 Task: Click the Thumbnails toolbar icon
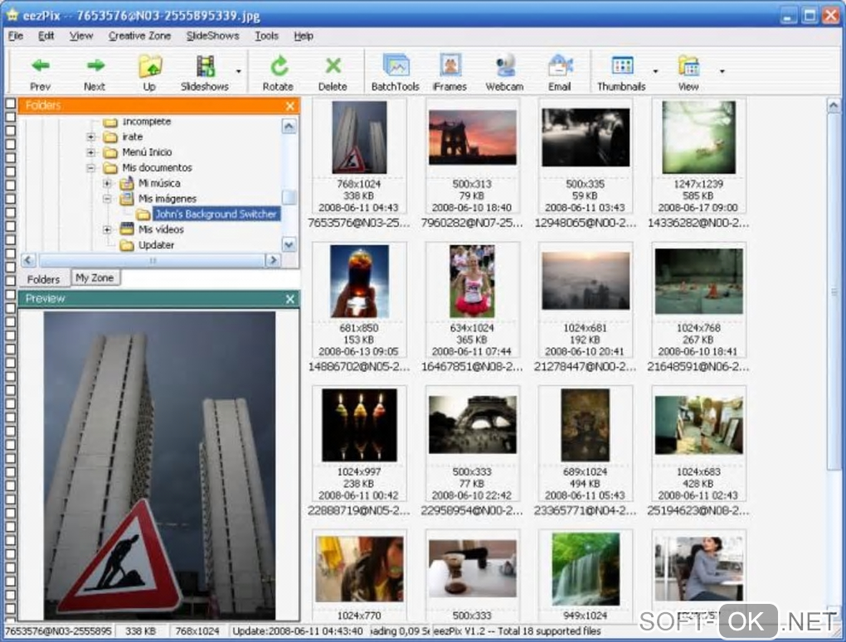pyautogui.click(x=621, y=73)
